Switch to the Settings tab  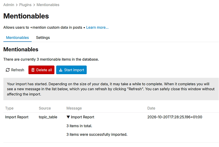pos(43,38)
